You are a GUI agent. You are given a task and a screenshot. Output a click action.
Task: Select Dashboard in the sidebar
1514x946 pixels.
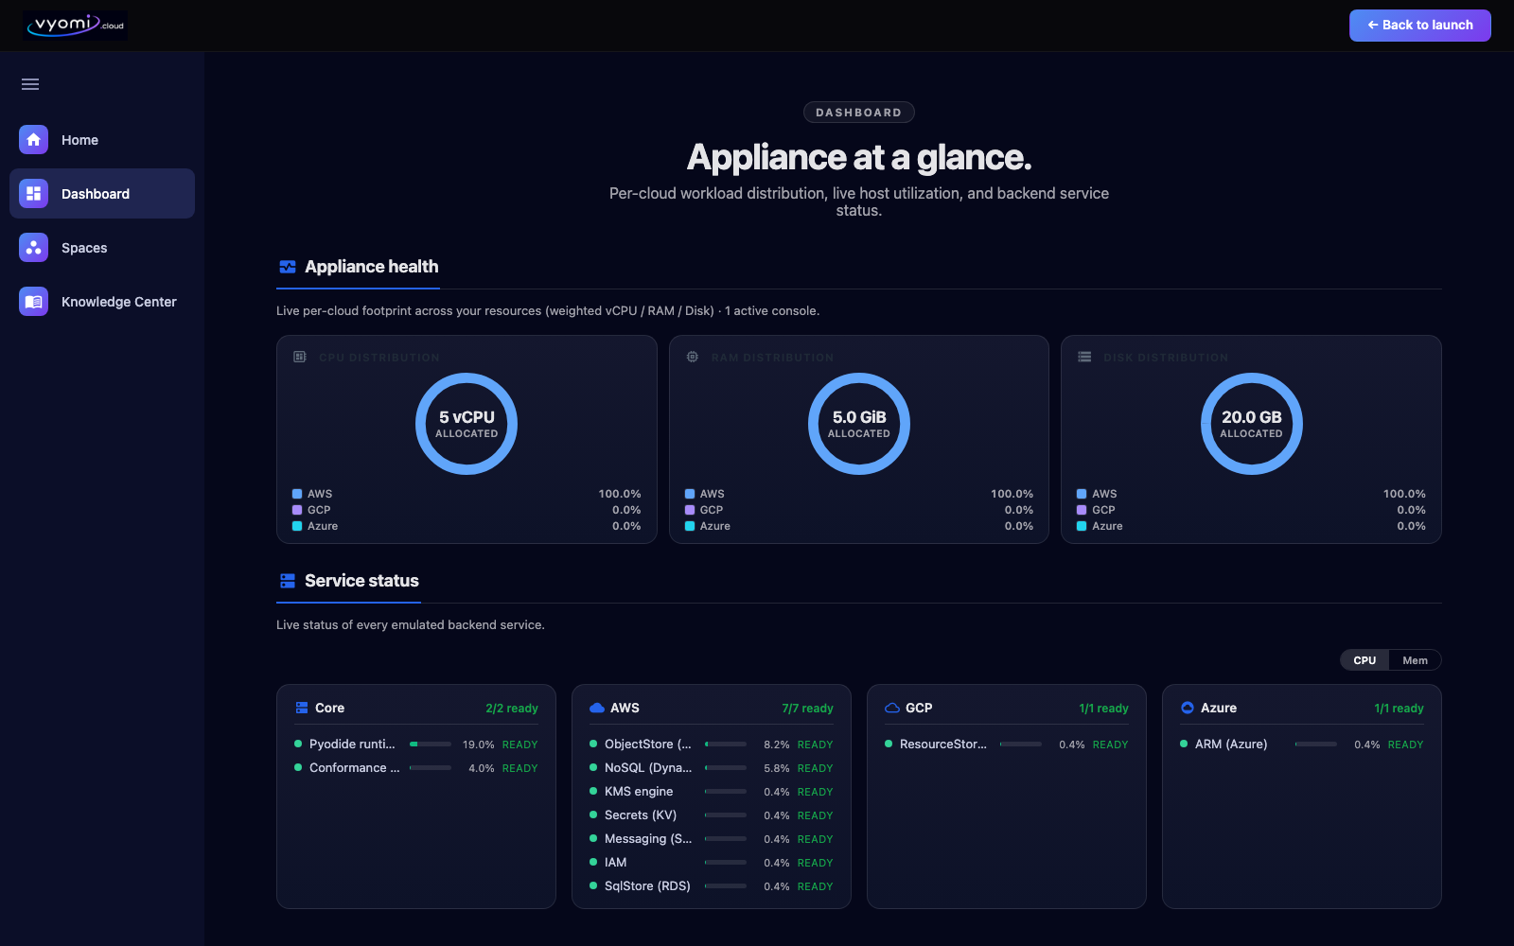point(102,194)
